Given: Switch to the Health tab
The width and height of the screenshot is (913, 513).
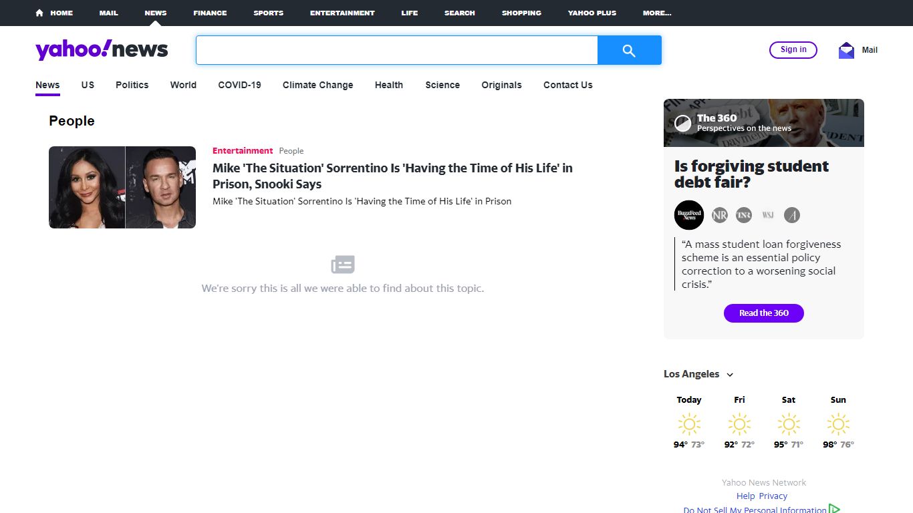Looking at the screenshot, I should coord(389,85).
